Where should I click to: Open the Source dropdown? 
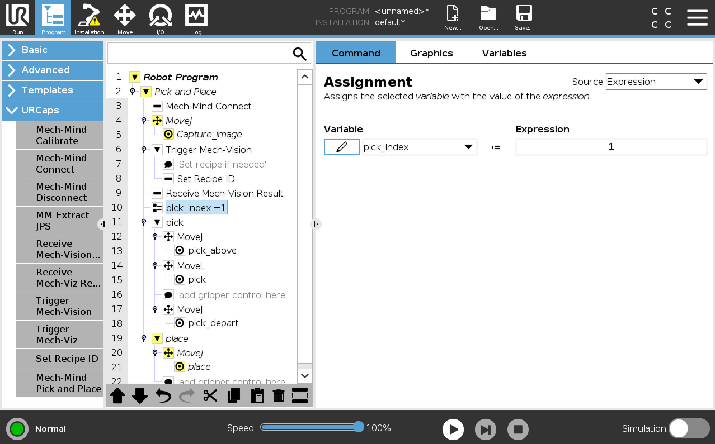(x=656, y=82)
